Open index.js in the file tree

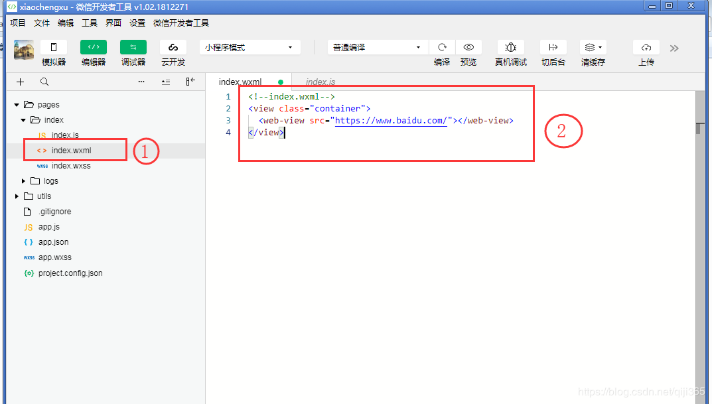(65, 135)
